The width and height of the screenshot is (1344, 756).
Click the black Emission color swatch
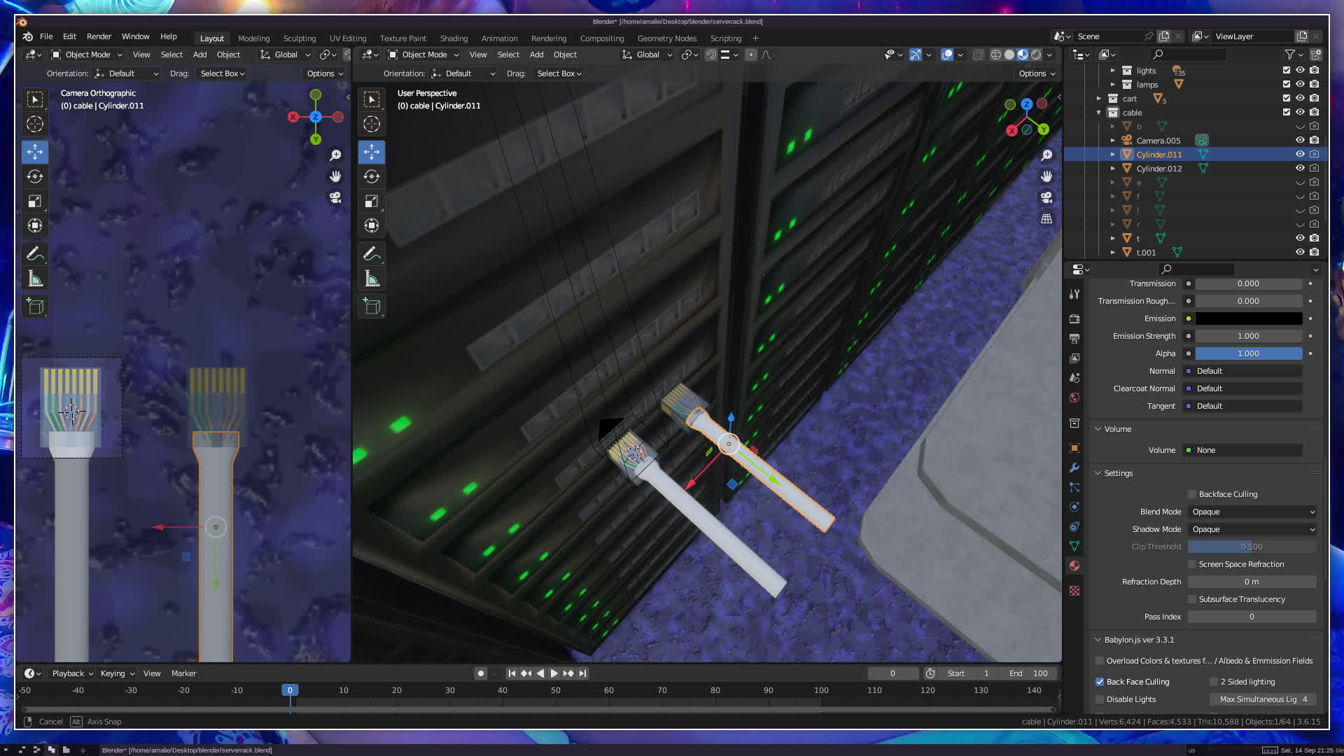[1248, 318]
